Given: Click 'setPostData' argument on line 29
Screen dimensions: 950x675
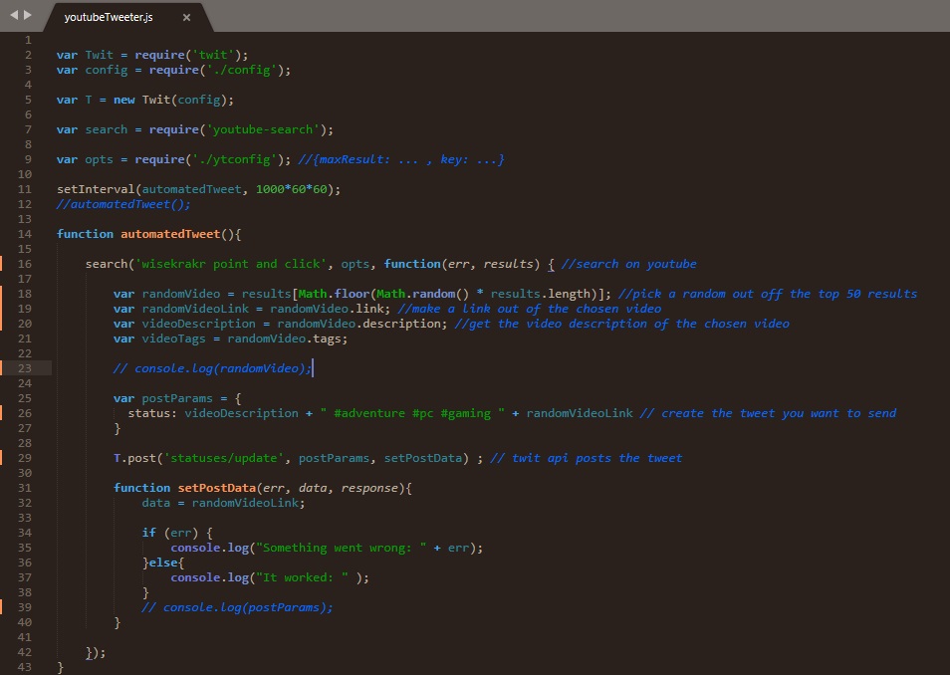Looking at the screenshot, I should 423,458.
